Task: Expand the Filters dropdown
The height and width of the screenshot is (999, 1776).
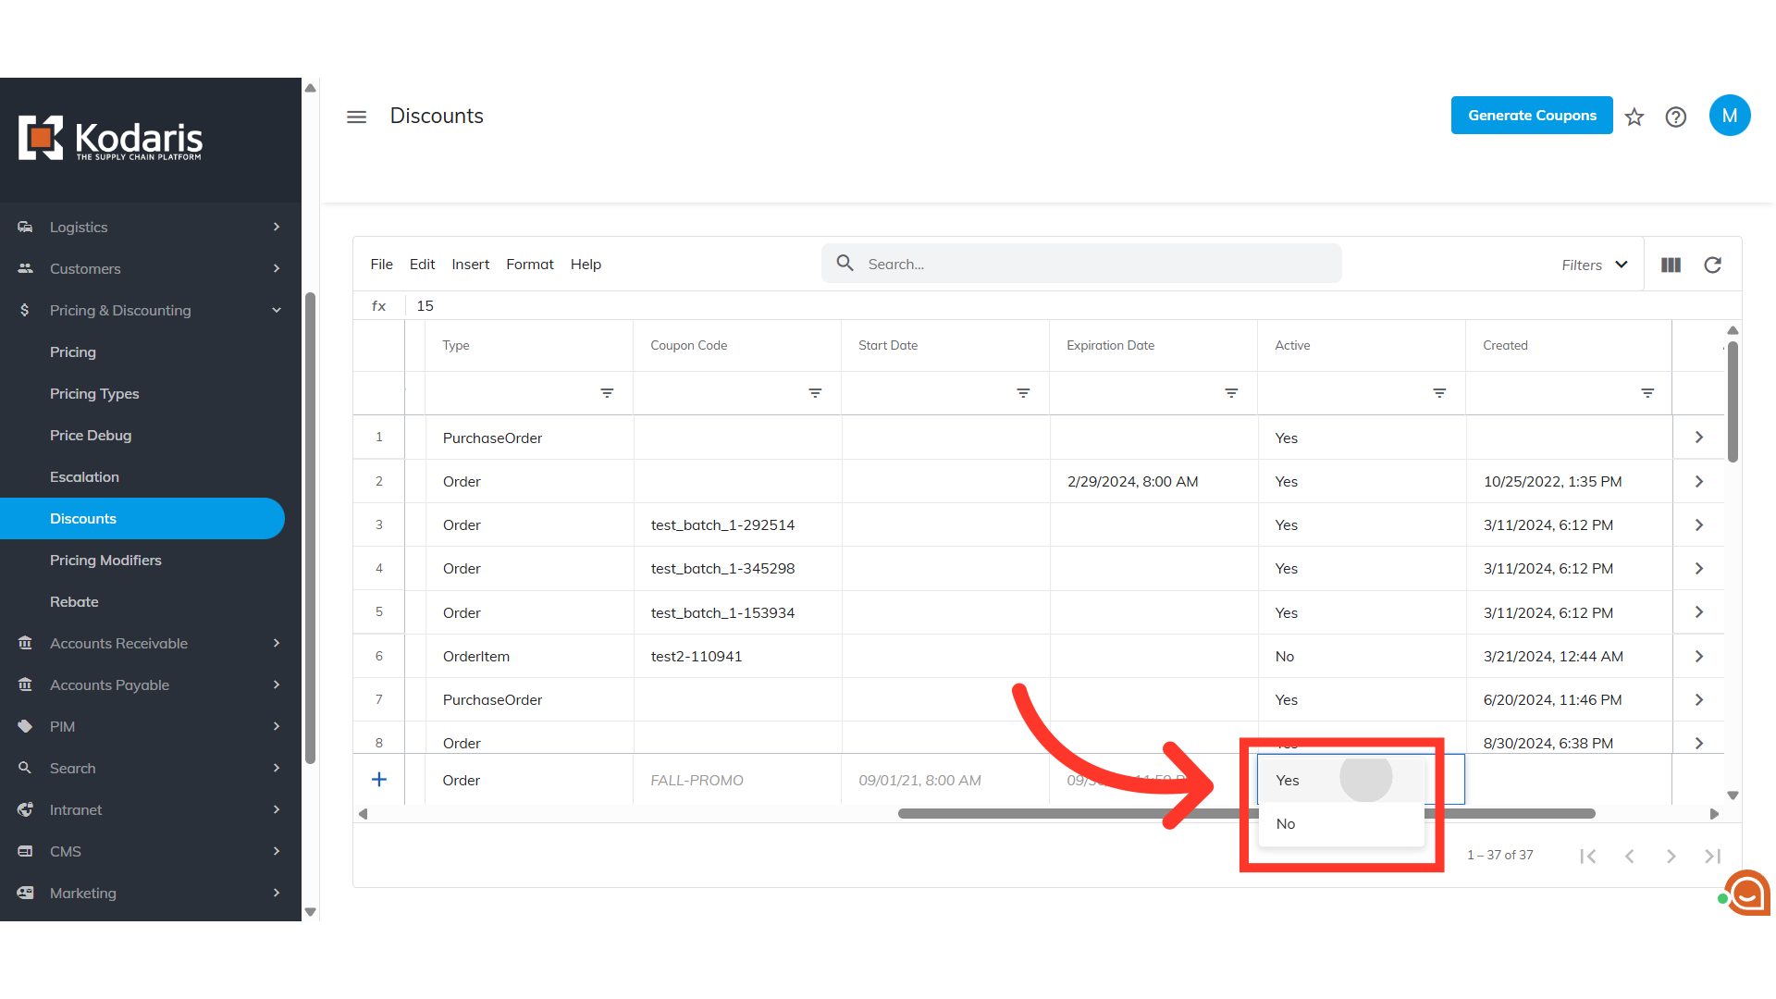Action: [1595, 265]
